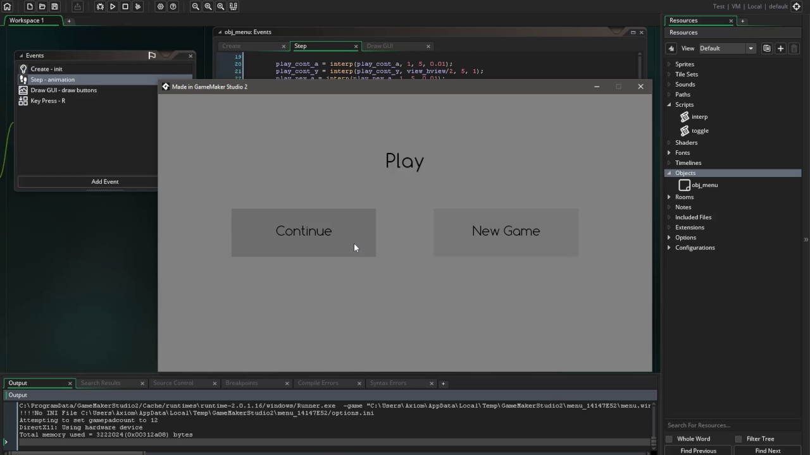Stop the game with Stop icon
The image size is (810, 455).
[x=125, y=6]
